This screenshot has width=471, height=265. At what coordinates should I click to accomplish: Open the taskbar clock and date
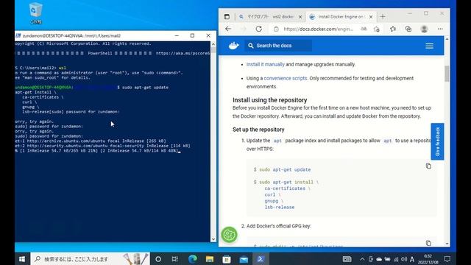(428, 259)
